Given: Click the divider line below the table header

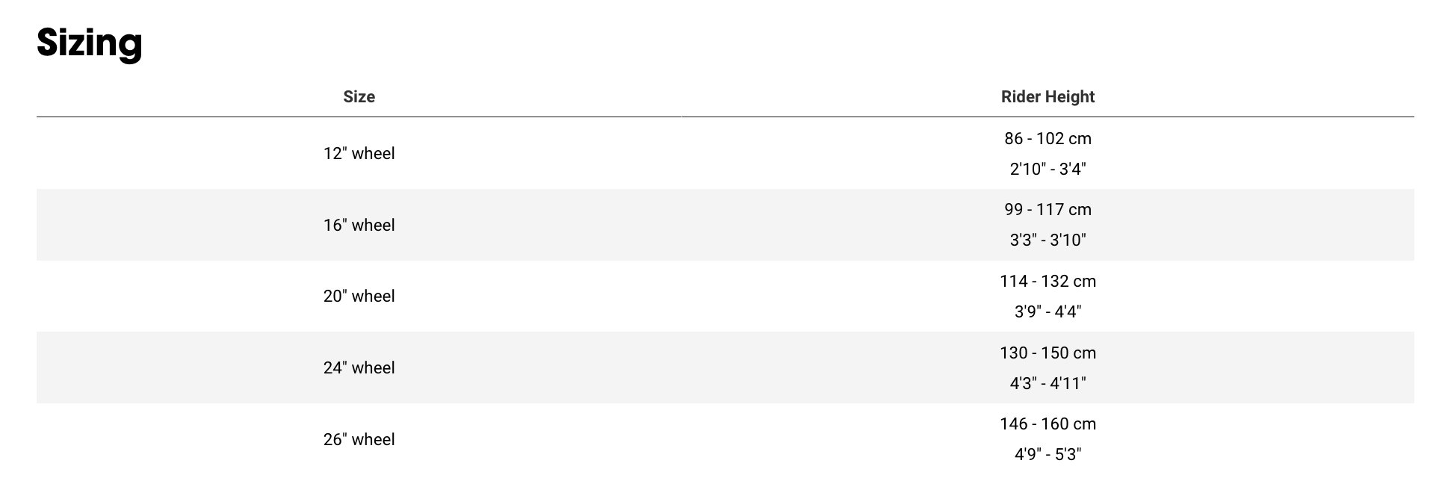Looking at the screenshot, I should (x=725, y=117).
